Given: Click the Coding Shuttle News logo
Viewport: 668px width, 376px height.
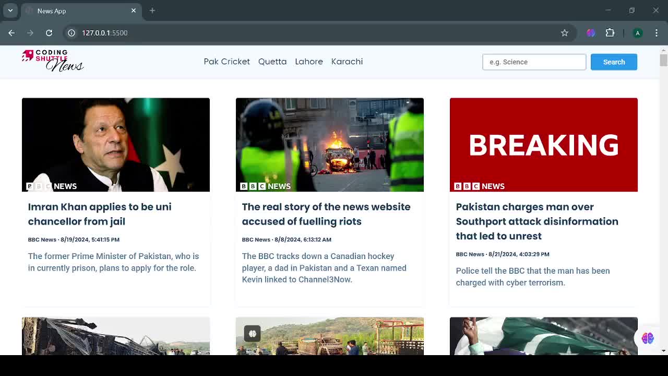Looking at the screenshot, I should [53, 61].
